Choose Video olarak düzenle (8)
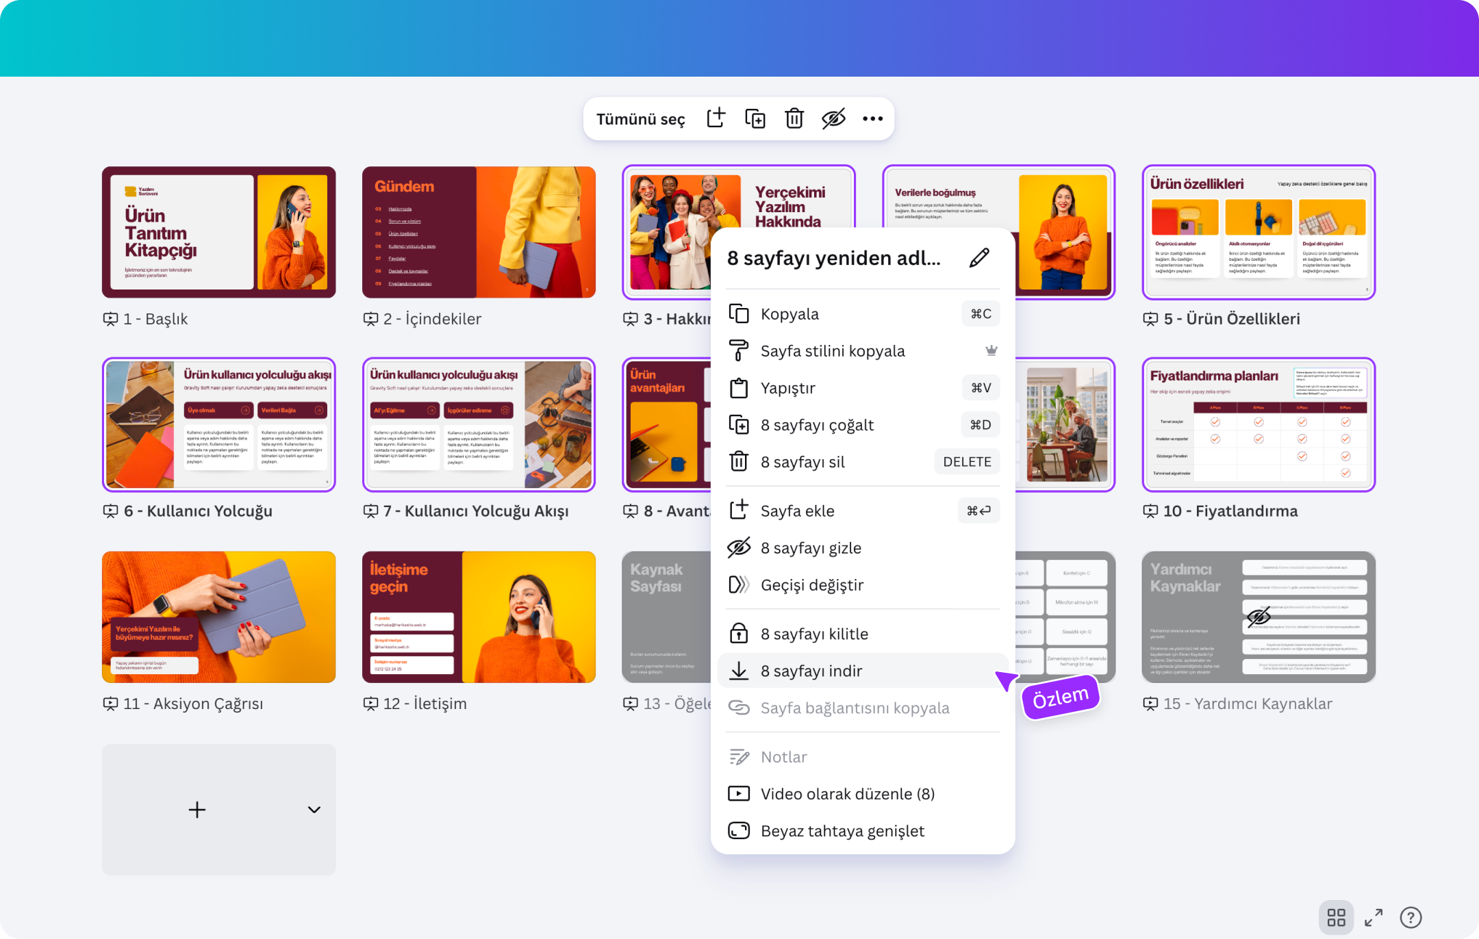Image resolution: width=1479 pixels, height=939 pixels. click(x=863, y=794)
